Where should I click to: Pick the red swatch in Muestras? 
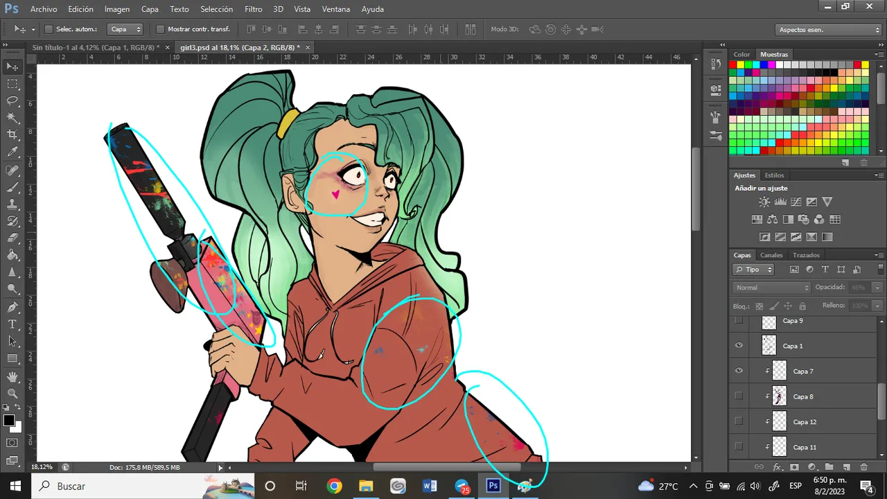732,64
